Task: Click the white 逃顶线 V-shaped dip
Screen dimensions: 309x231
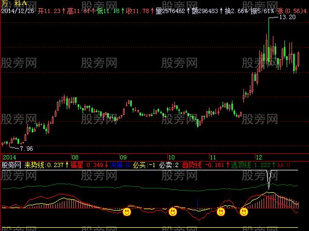Action: point(269,179)
